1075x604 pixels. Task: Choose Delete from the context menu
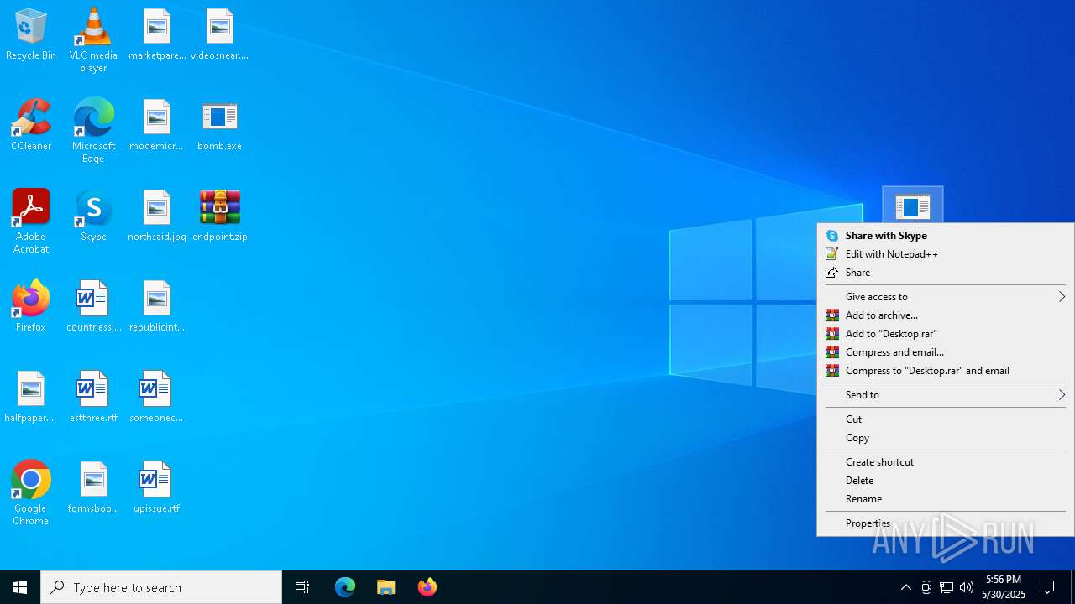point(946,481)
